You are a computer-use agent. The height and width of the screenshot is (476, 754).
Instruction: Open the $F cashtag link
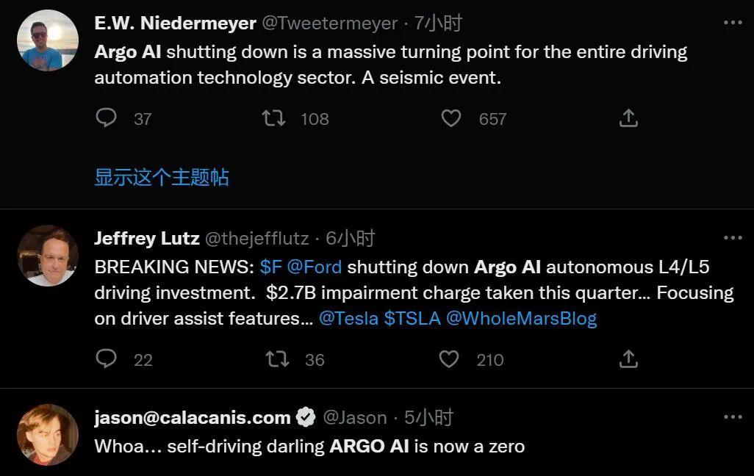[270, 267]
